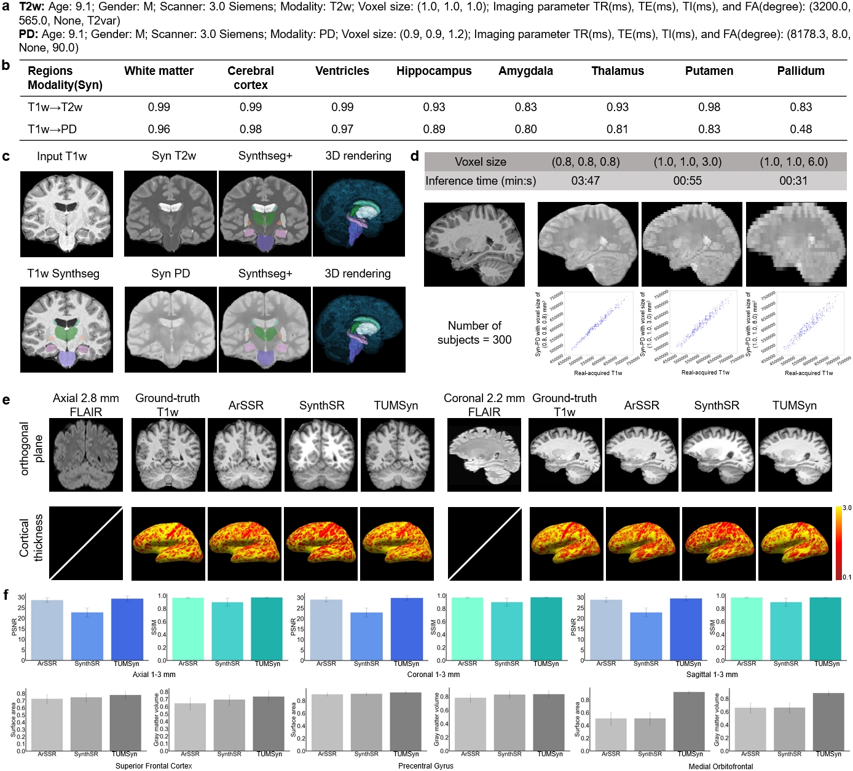The image size is (853, 771).
Task: Open the T1w Synthseg segmentation image
Action: (66, 330)
